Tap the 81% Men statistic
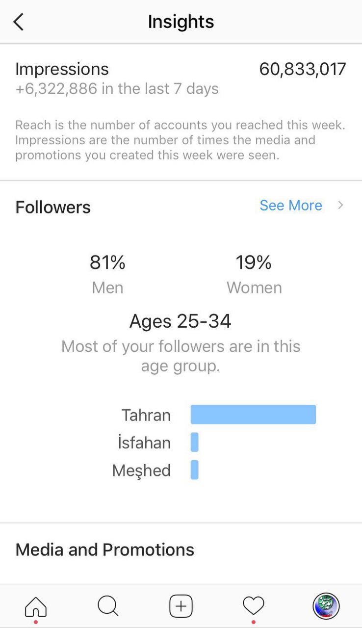This screenshot has width=362, height=628. 107,263
